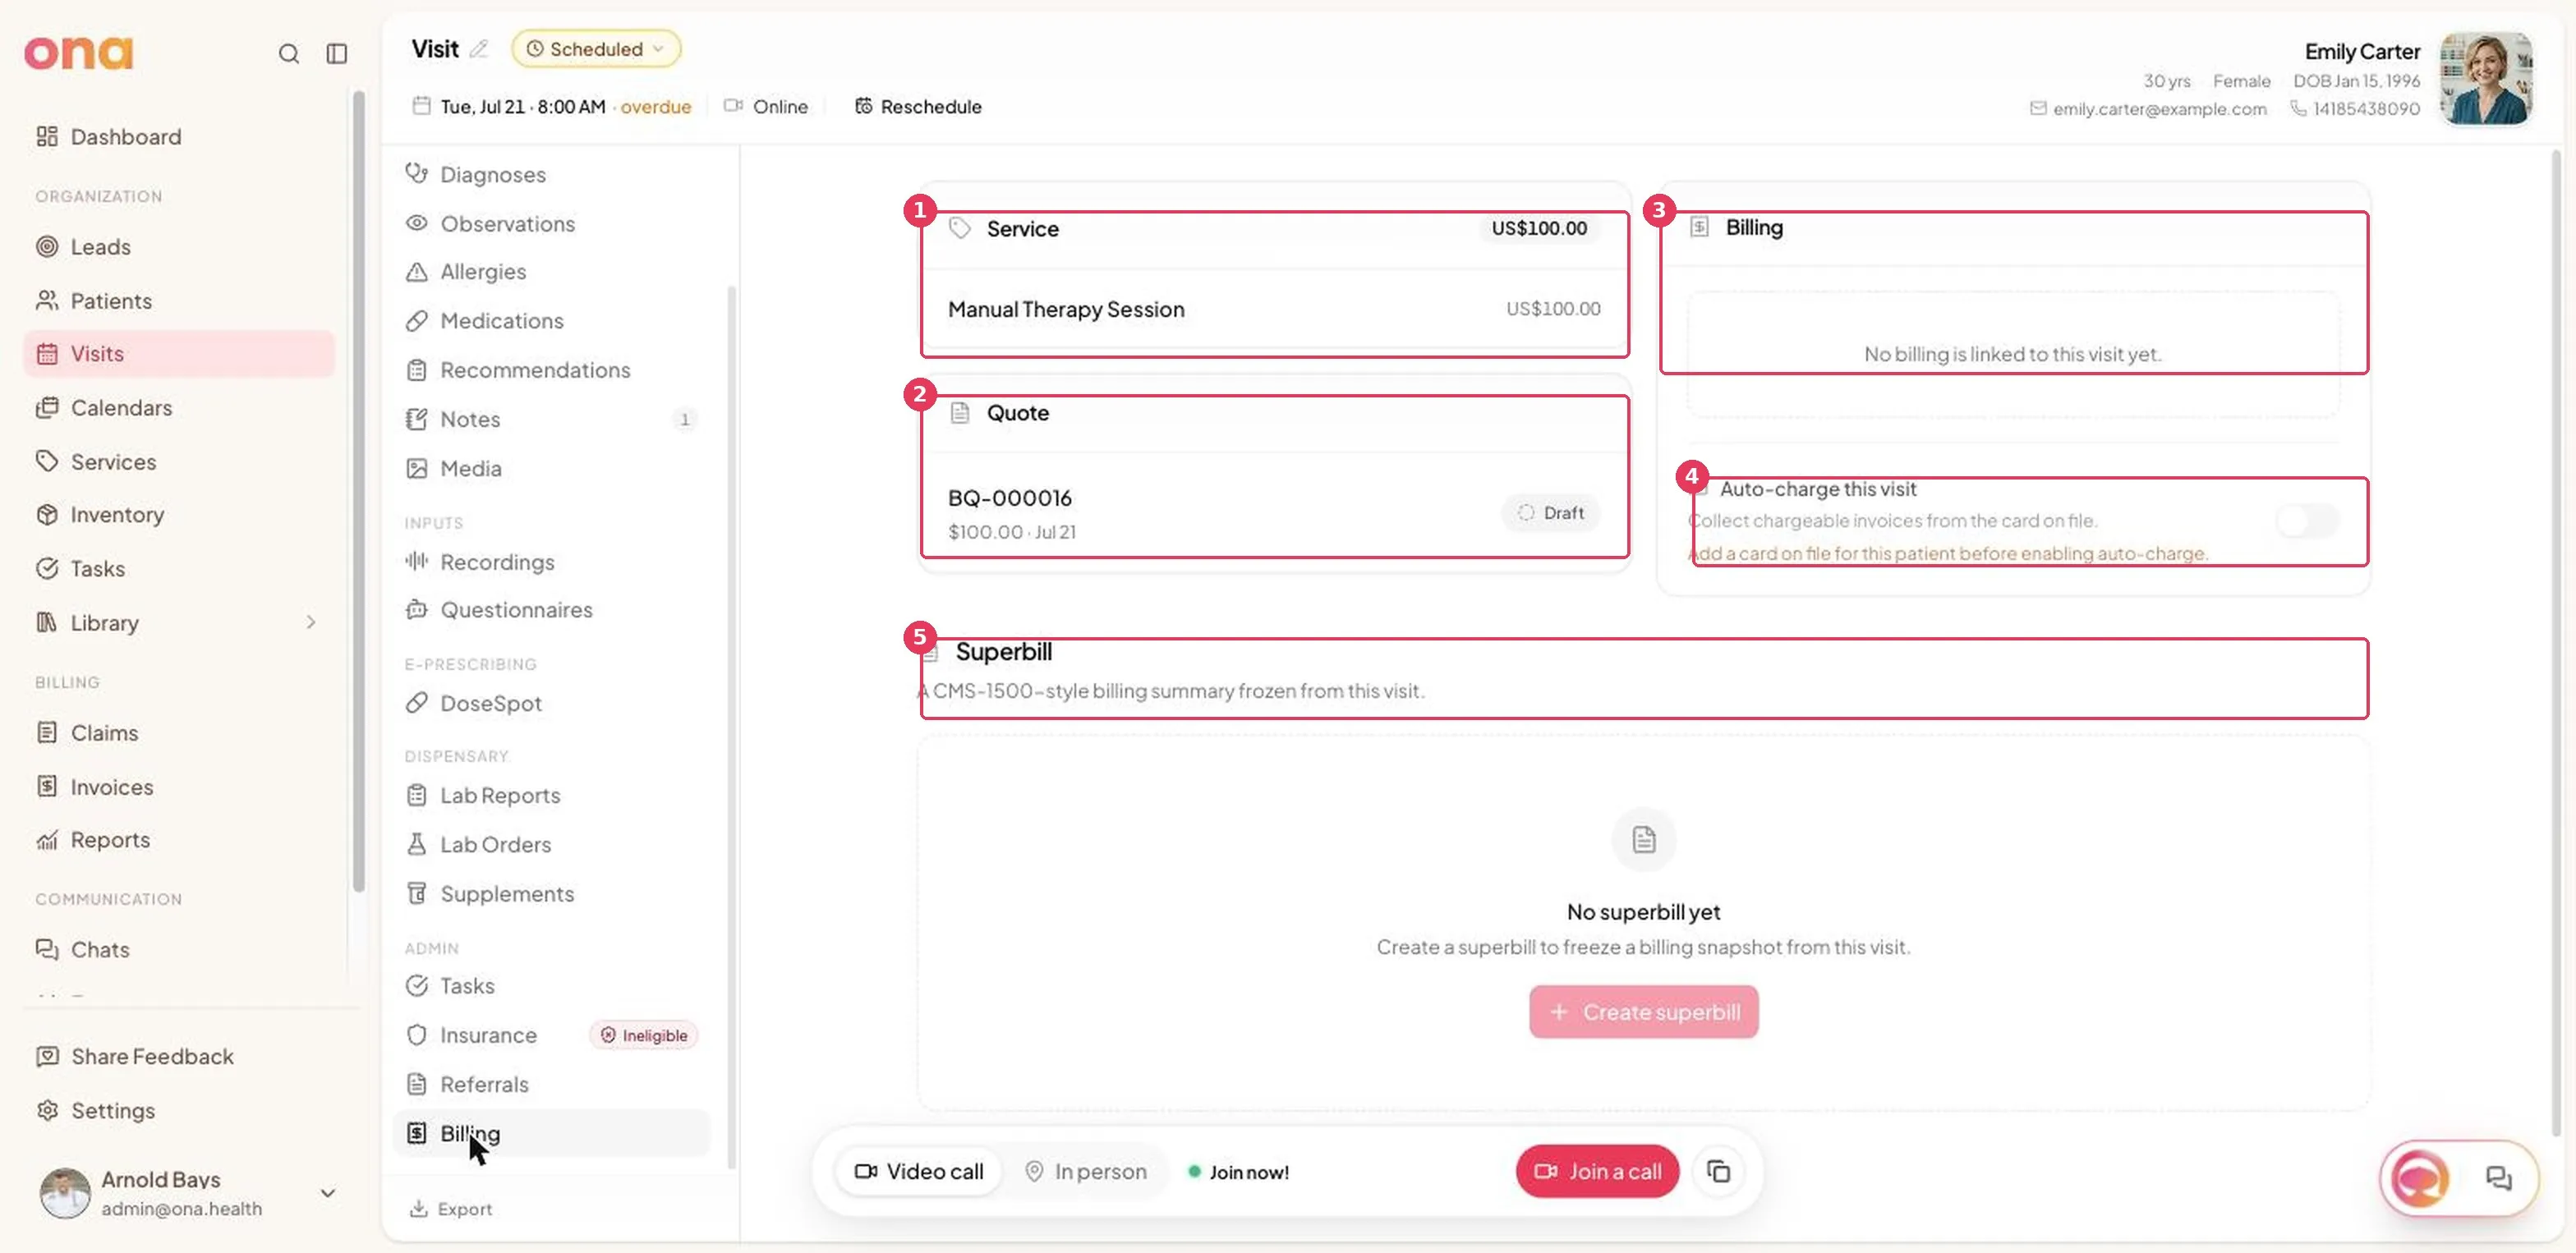Click the Join a call button
The height and width of the screenshot is (1253, 2576).
1597,1171
